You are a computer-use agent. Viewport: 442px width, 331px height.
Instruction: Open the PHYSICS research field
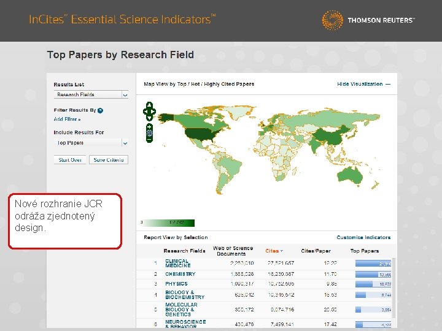tap(176, 284)
